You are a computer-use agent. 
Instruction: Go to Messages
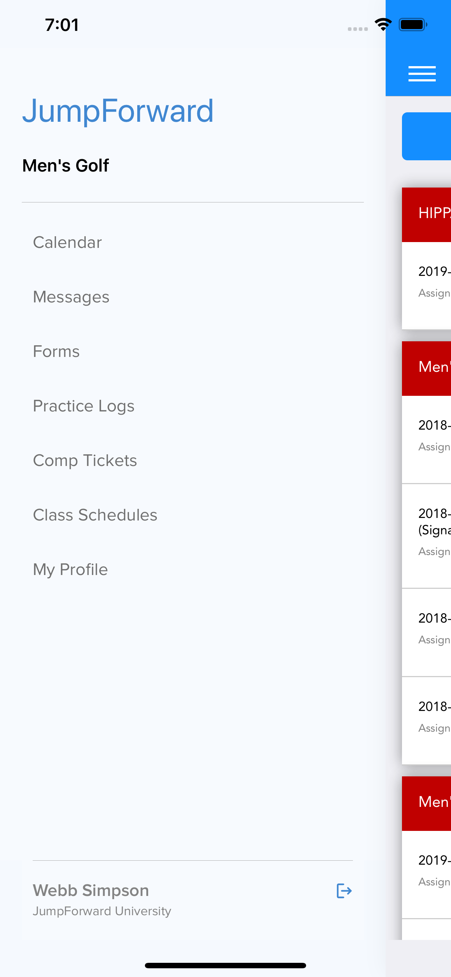click(71, 297)
